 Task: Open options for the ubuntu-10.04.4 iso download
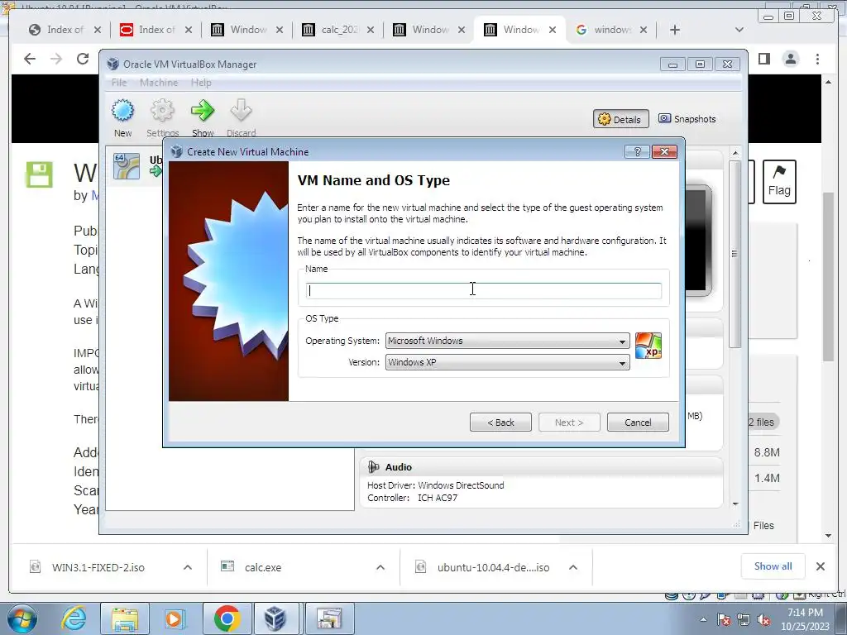(573, 567)
